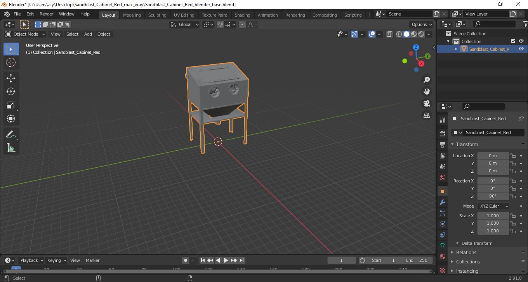Viewport: 528px width, 282px height.
Task: Open the Tool properties tab
Action: pyautogui.click(x=443, y=120)
